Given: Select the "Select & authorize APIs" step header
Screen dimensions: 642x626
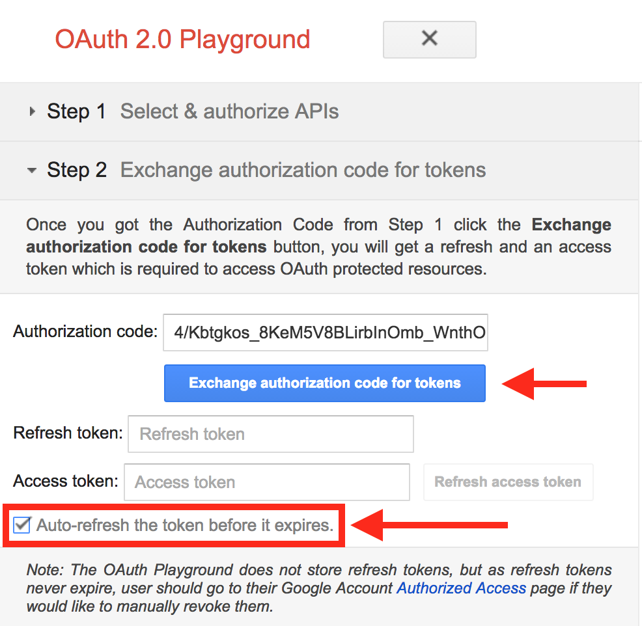Looking at the screenshot, I should tap(229, 111).
